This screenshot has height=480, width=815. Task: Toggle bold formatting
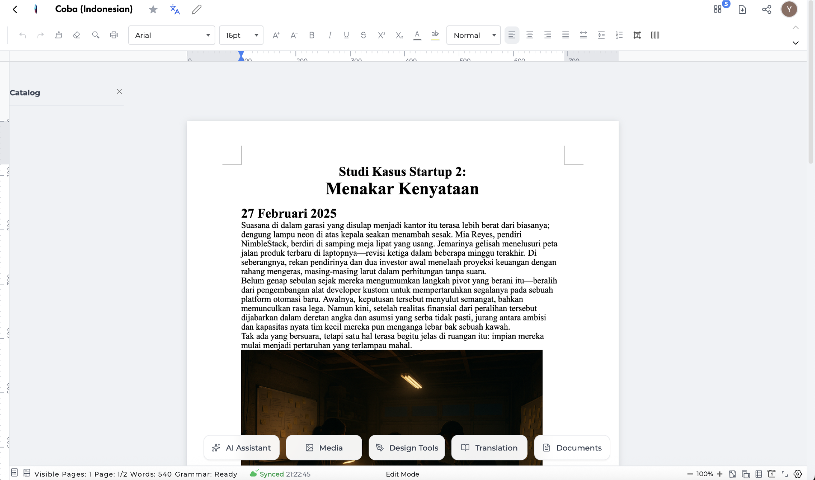[312, 35]
